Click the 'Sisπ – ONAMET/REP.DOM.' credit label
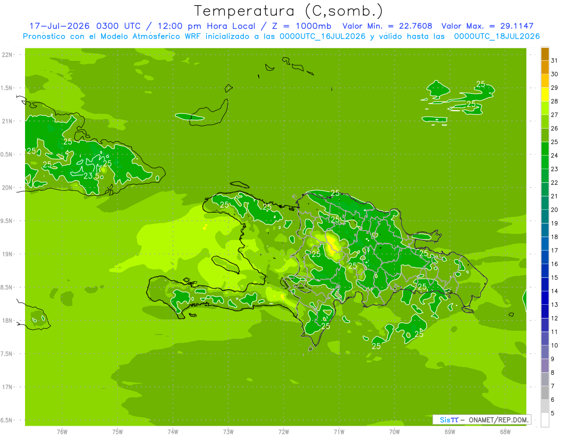The height and width of the screenshot is (438, 567). (481, 420)
